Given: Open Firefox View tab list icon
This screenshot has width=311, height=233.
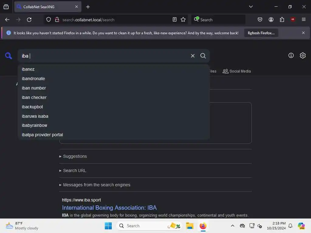Looking at the screenshot, I should [x=6, y=7].
